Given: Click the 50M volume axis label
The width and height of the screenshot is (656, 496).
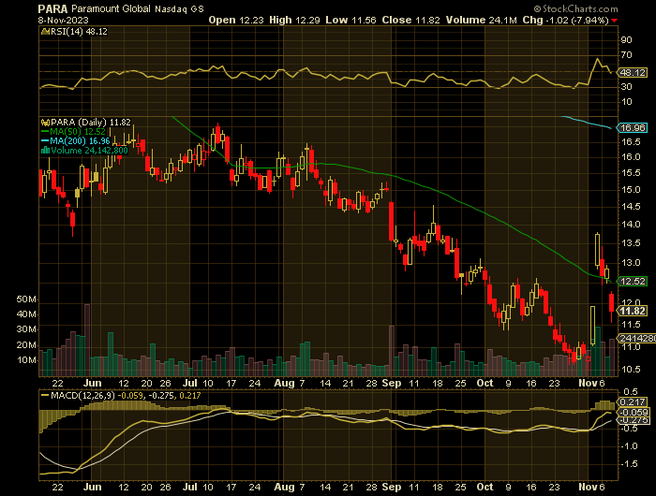Looking at the screenshot, I should tap(26, 299).
